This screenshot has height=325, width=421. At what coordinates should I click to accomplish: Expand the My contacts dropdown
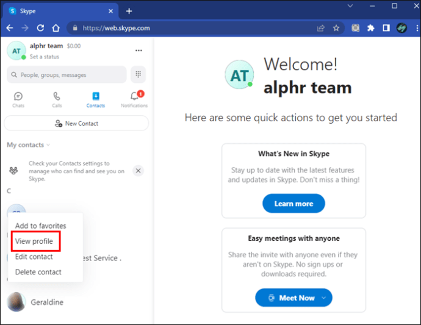(x=29, y=145)
